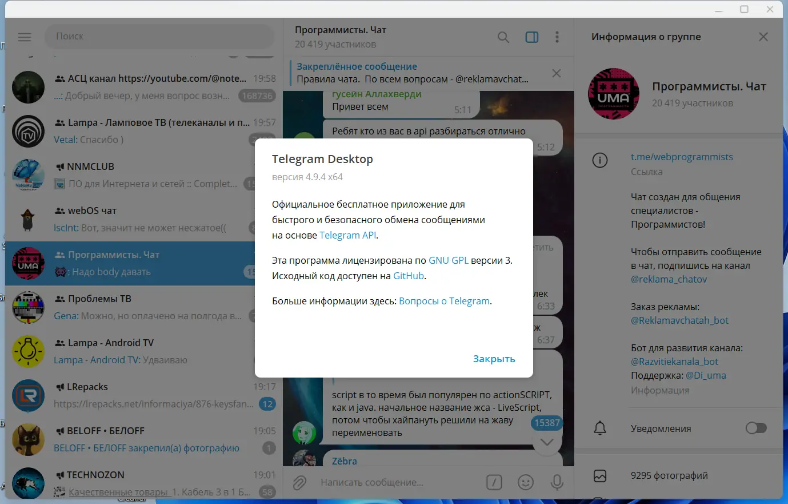
Task: Open t.me/webprogrammists group link
Action: 682,157
